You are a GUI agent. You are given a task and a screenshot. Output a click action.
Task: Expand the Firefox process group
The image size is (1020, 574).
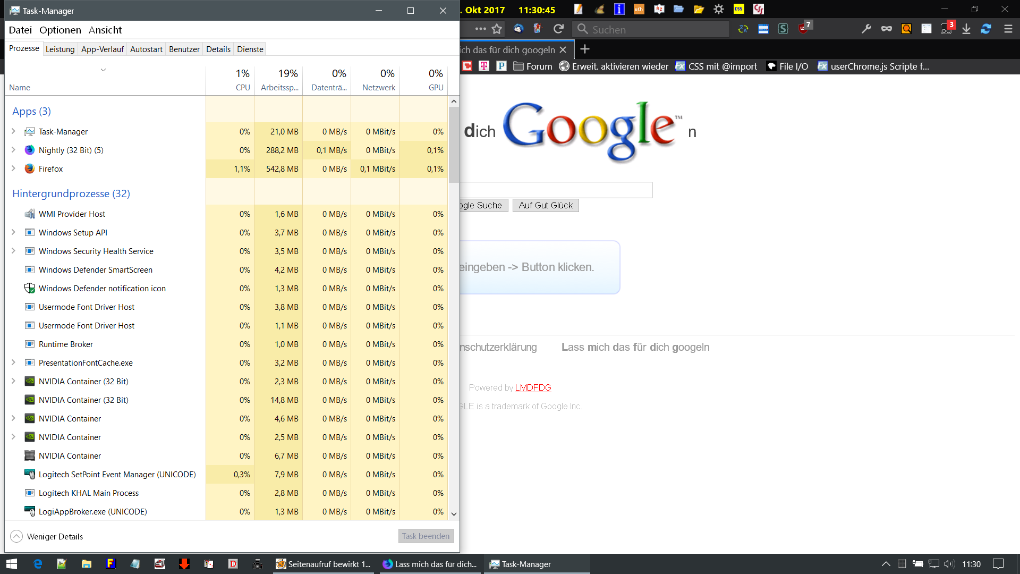[x=14, y=168]
